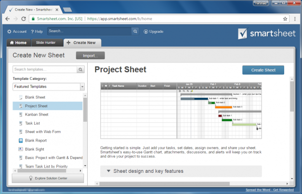Click the smartsheet logo
302x194 pixels.
(x=266, y=34)
